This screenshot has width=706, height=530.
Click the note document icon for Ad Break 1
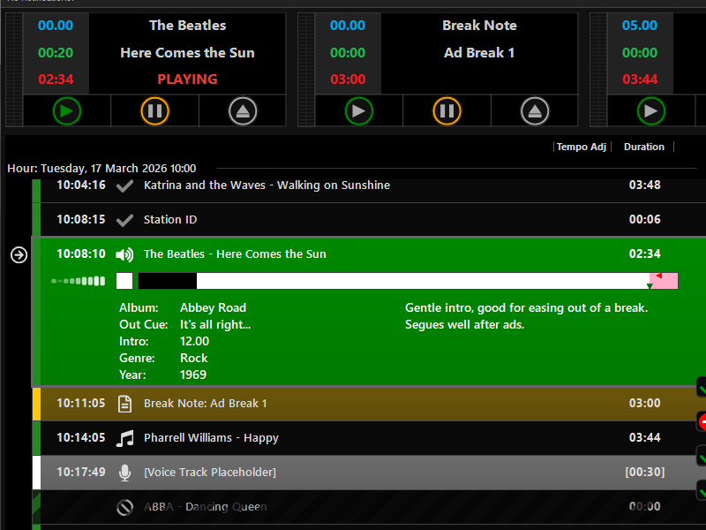click(x=124, y=404)
